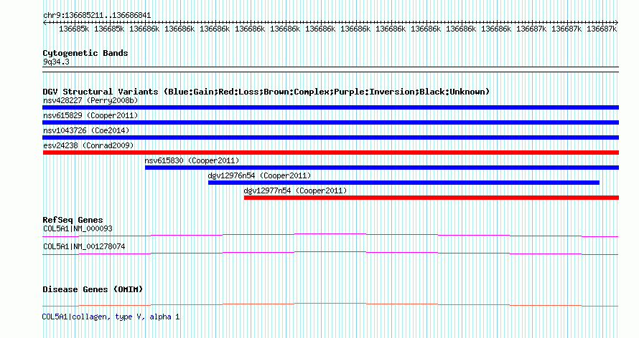The height and width of the screenshot is (338, 639).
Task: Click the nsv1043726 (Coe2014) blue bar
Action: pos(330,137)
